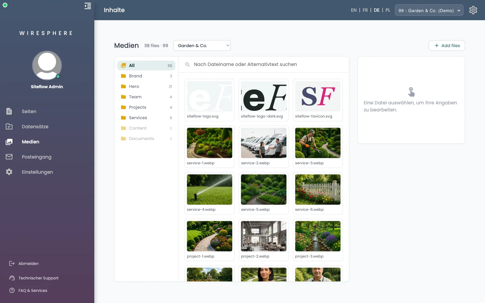Switch language to EN
485x303 pixels.
(354, 10)
